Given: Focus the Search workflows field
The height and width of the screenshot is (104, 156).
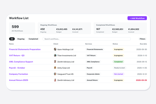Looking at the screenshot, I should click(87, 39).
